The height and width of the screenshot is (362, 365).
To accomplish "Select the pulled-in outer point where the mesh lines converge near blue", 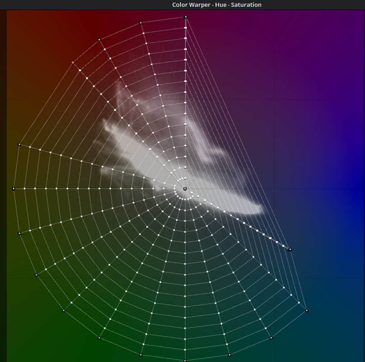I will point(290,250).
